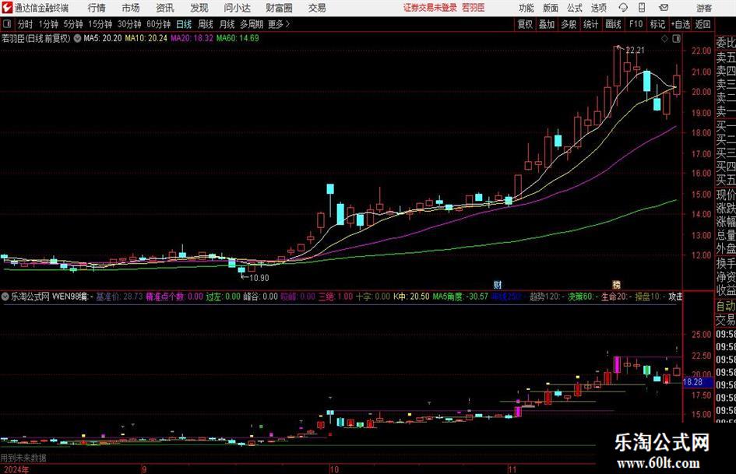Click the month 10 marker on time axis
Screen dimensions: 736x474
(334, 469)
